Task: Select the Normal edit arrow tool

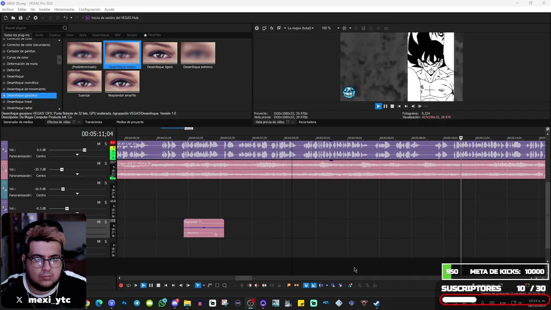Action: (x=198, y=285)
